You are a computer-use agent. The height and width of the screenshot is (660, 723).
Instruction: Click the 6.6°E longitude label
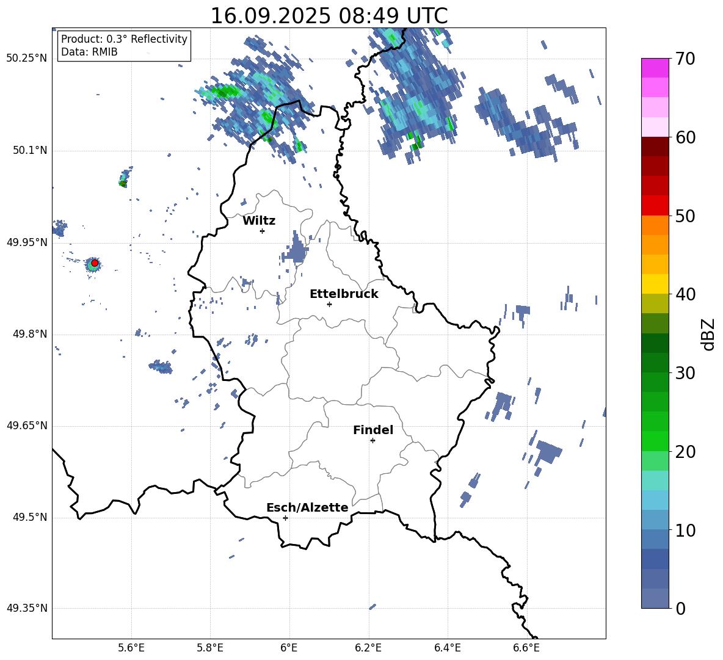(x=526, y=648)
